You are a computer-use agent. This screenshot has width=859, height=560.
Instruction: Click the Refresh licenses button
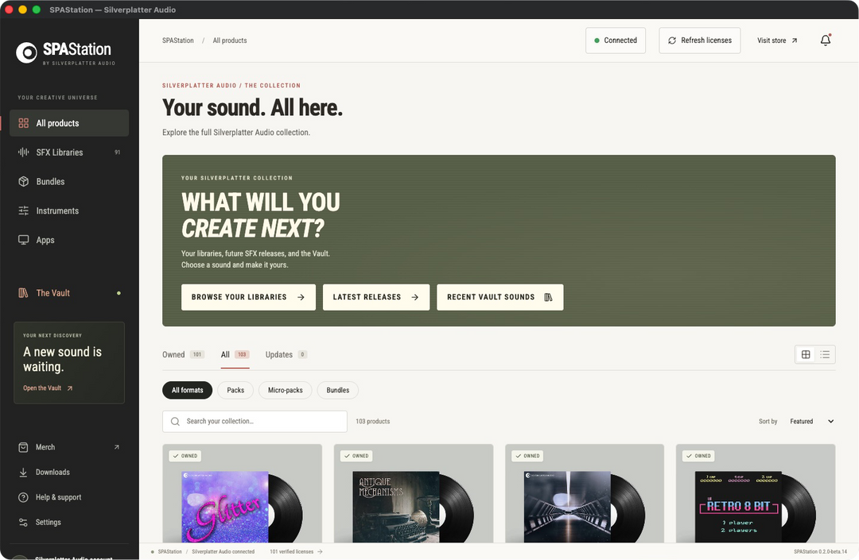pyautogui.click(x=700, y=41)
